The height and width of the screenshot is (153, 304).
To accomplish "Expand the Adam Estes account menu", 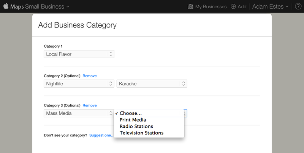I will [x=271, y=6].
